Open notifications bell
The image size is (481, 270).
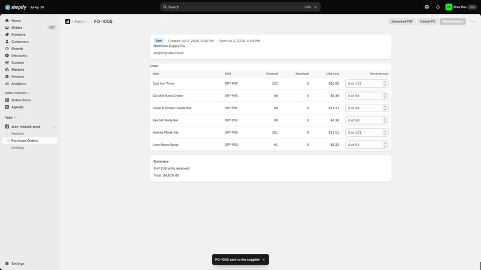pos(438,7)
